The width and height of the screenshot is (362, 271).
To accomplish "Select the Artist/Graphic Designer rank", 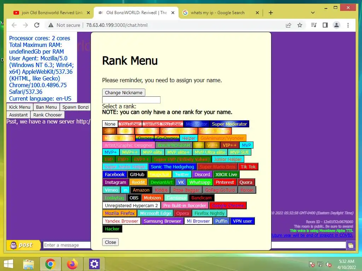I will tap(128, 145).
